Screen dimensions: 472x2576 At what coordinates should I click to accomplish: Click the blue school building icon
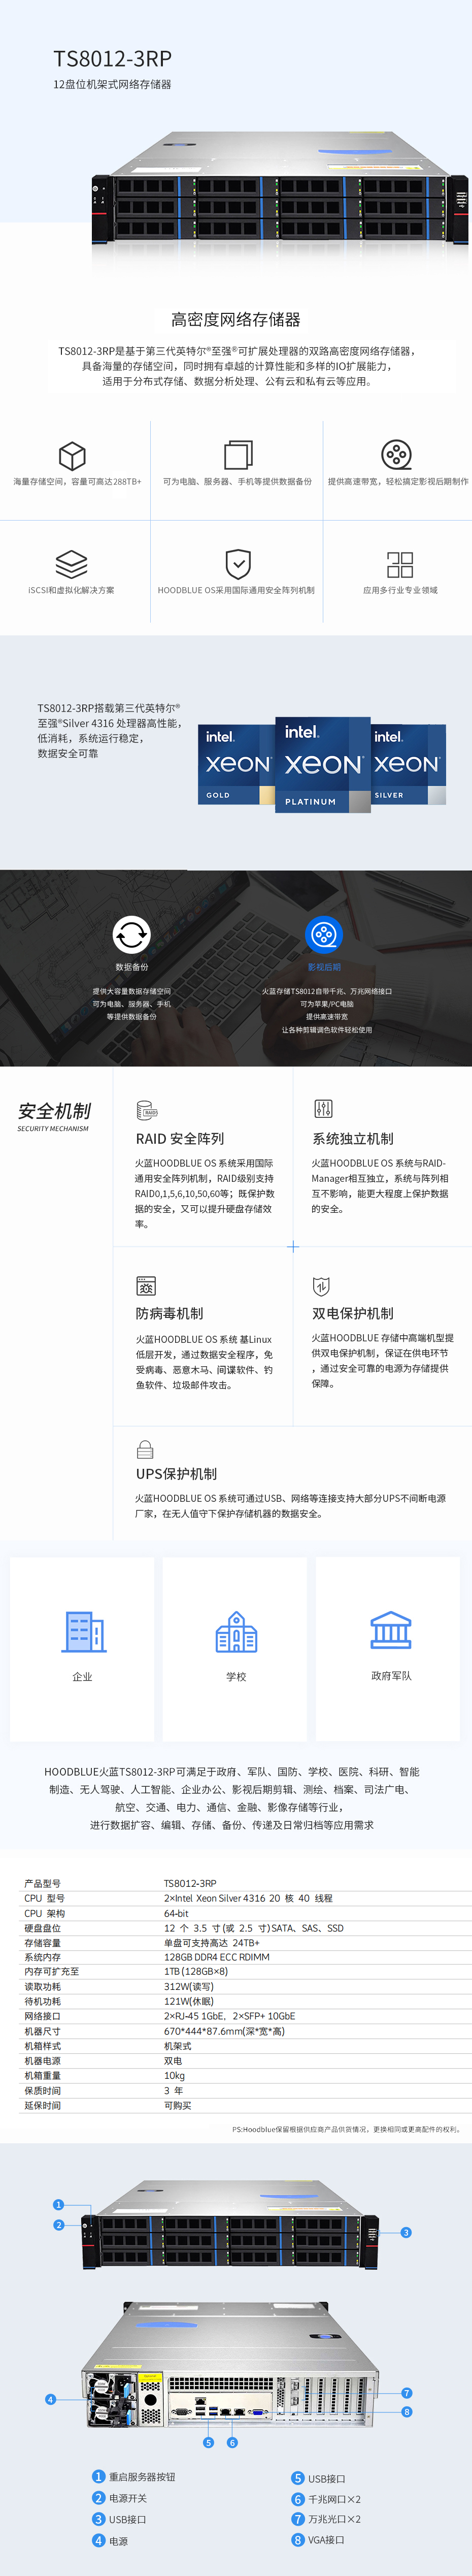pyautogui.click(x=236, y=1631)
